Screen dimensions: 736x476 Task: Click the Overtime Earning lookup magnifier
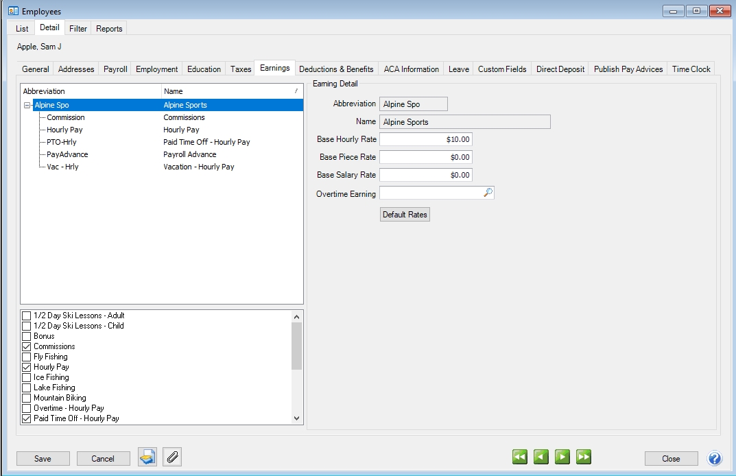coord(488,193)
